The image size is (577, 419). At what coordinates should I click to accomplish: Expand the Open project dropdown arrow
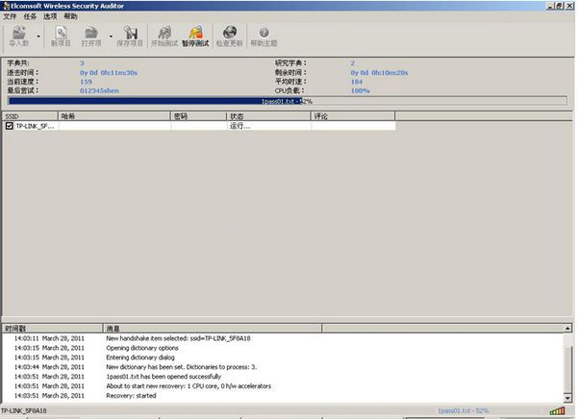pos(108,37)
